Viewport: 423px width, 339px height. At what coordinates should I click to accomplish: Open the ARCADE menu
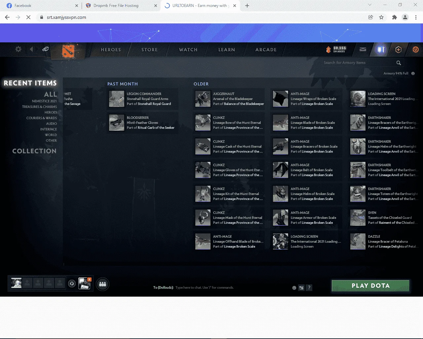[x=266, y=50]
